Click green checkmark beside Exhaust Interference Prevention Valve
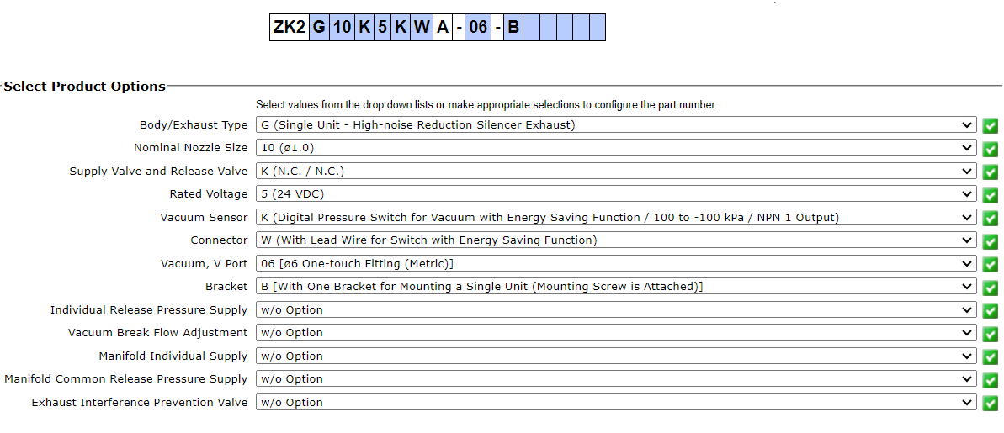The width and height of the screenshot is (1004, 433). coord(991,403)
